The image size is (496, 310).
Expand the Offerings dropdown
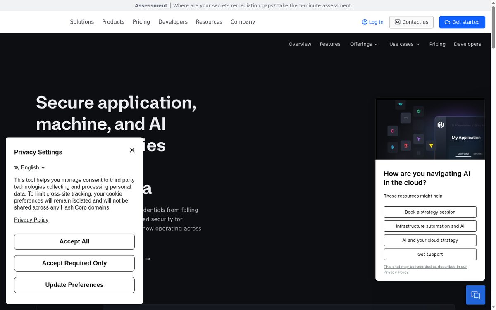point(364,44)
